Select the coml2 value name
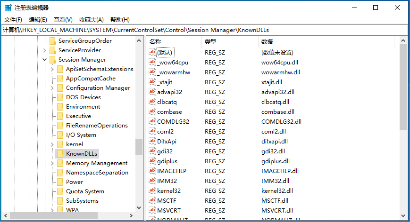 pyautogui.click(x=165, y=132)
